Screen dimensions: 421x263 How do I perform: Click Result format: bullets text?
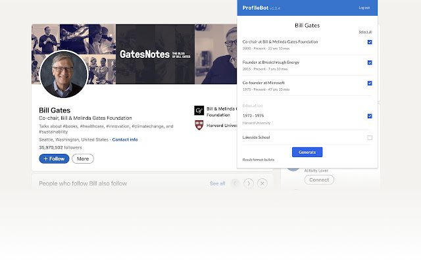tap(259, 160)
